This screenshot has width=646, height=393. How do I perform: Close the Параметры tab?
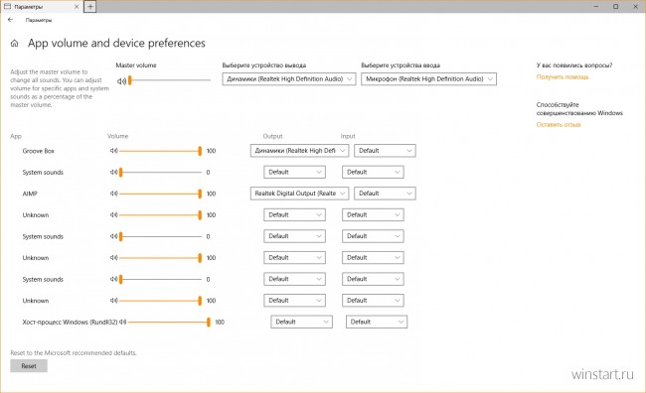[x=77, y=7]
